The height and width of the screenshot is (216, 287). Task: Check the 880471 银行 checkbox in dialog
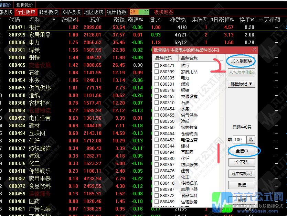[x=157, y=66]
